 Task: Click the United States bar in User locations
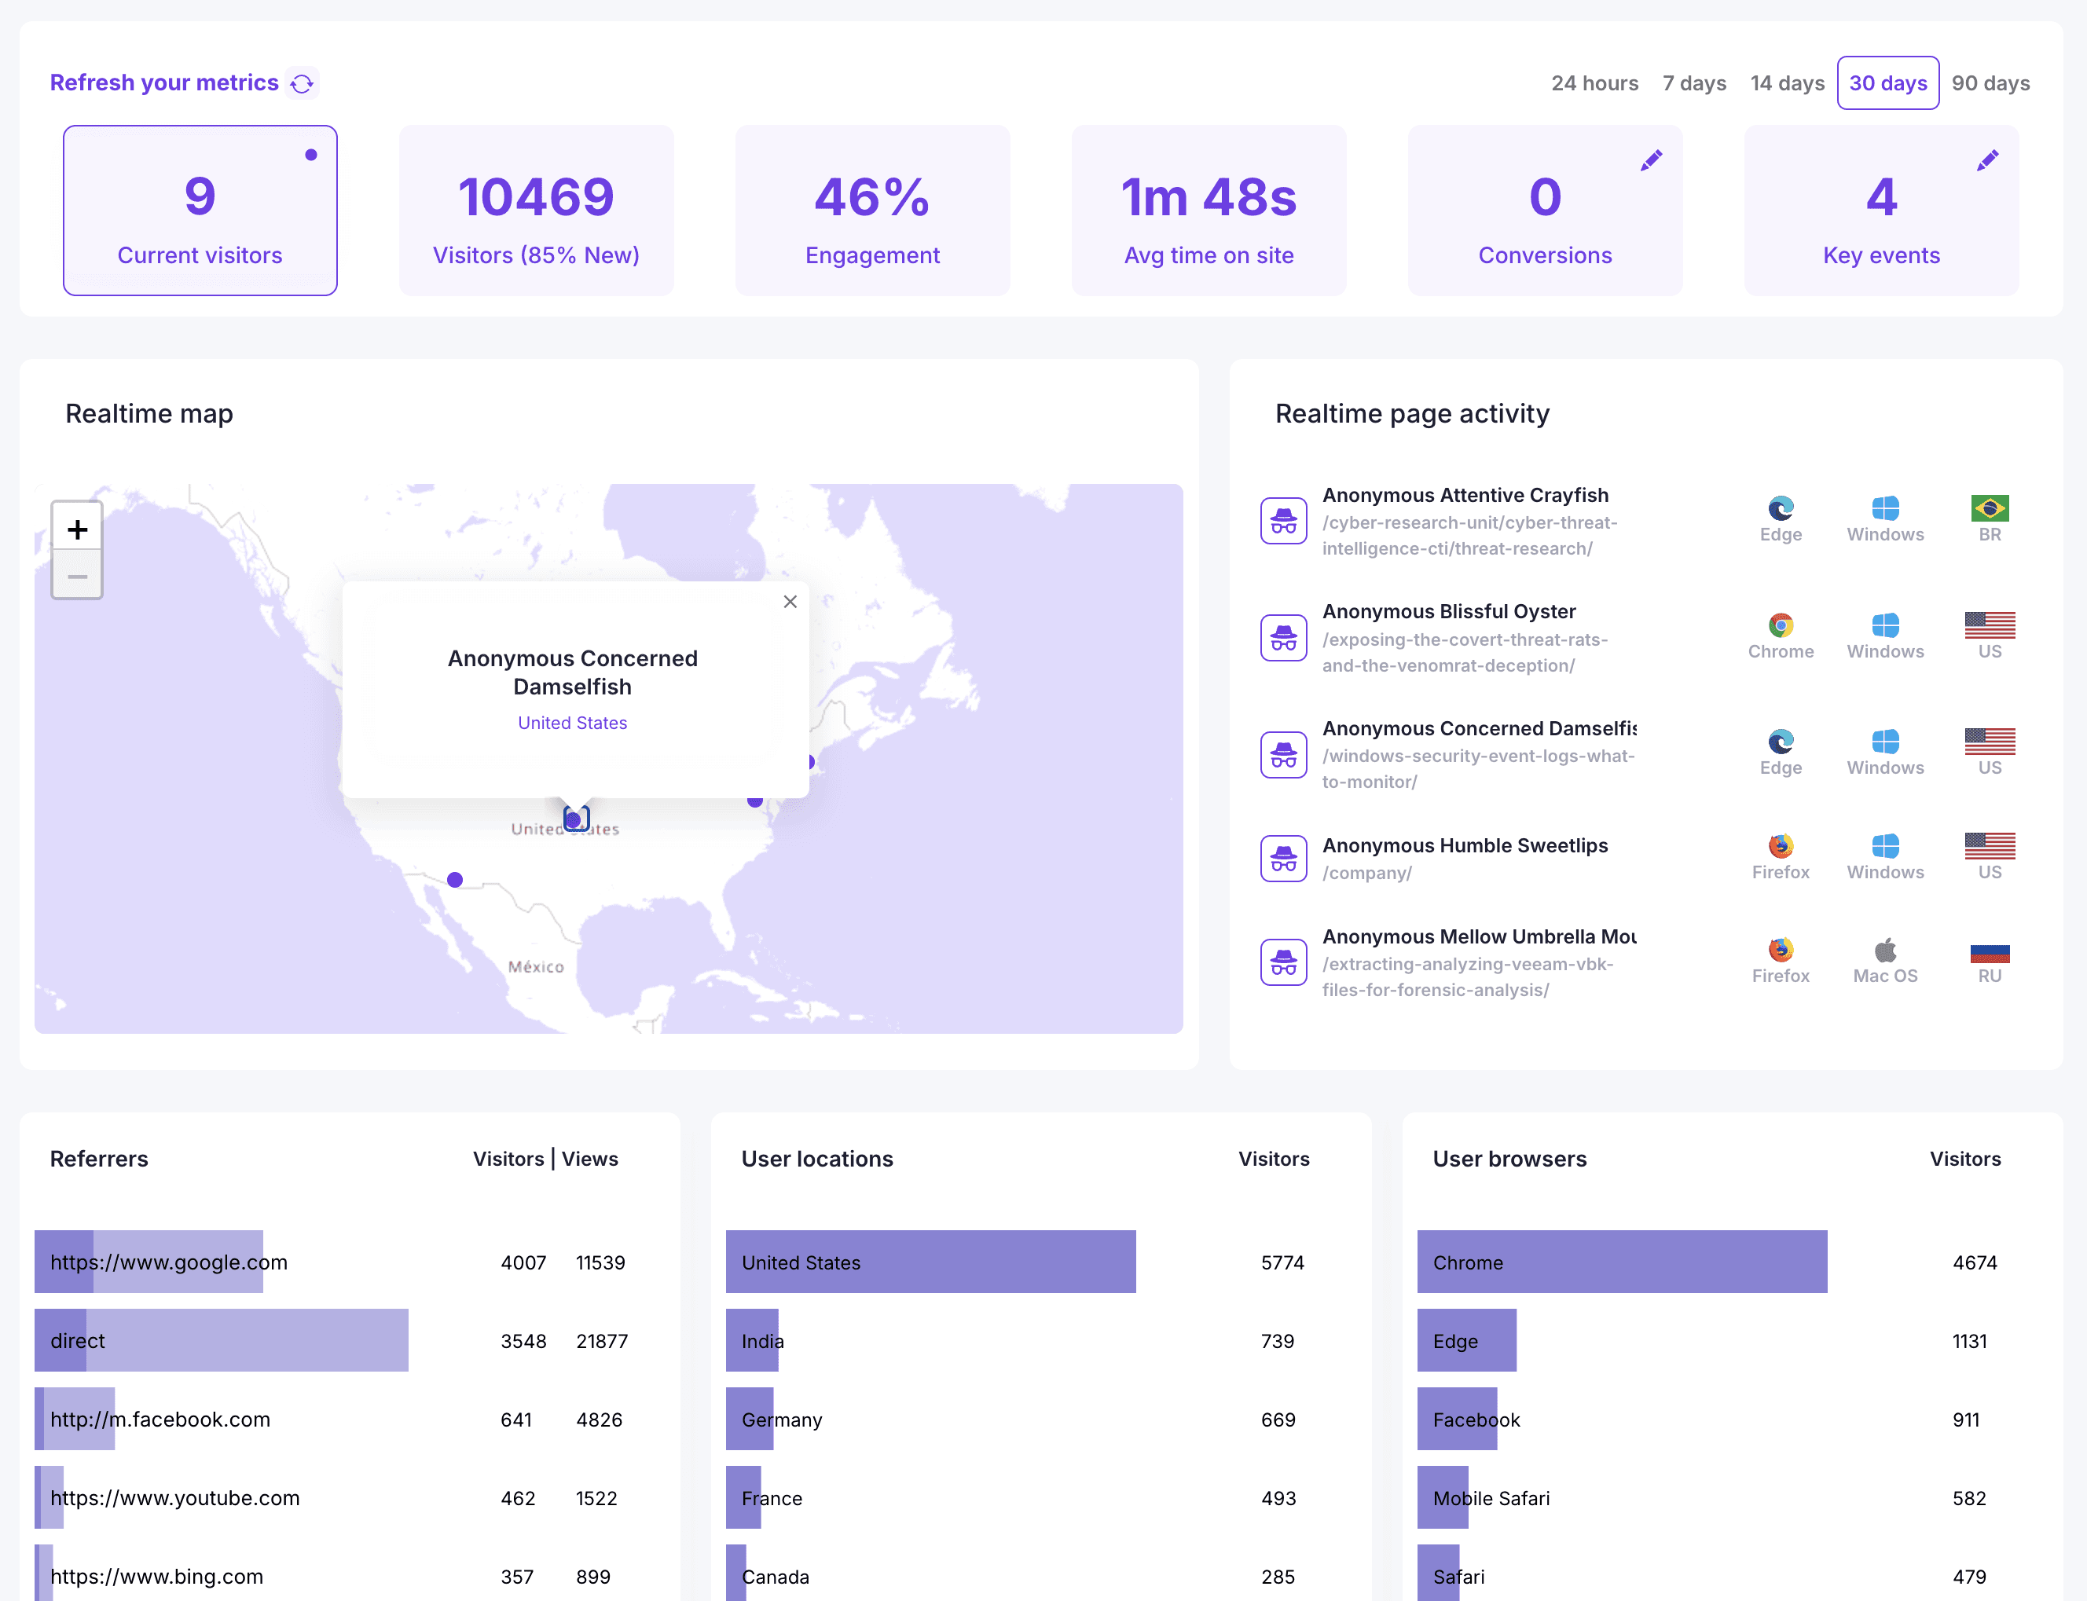point(930,1262)
